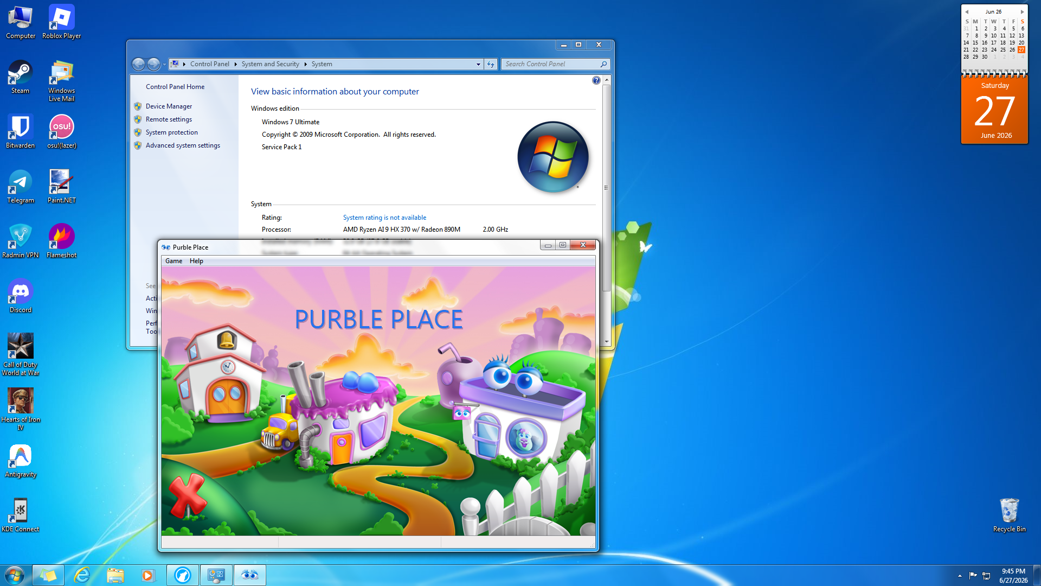This screenshot has height=586, width=1041.
Task: Switch to Purble Place taskbar button
Action: click(250, 575)
